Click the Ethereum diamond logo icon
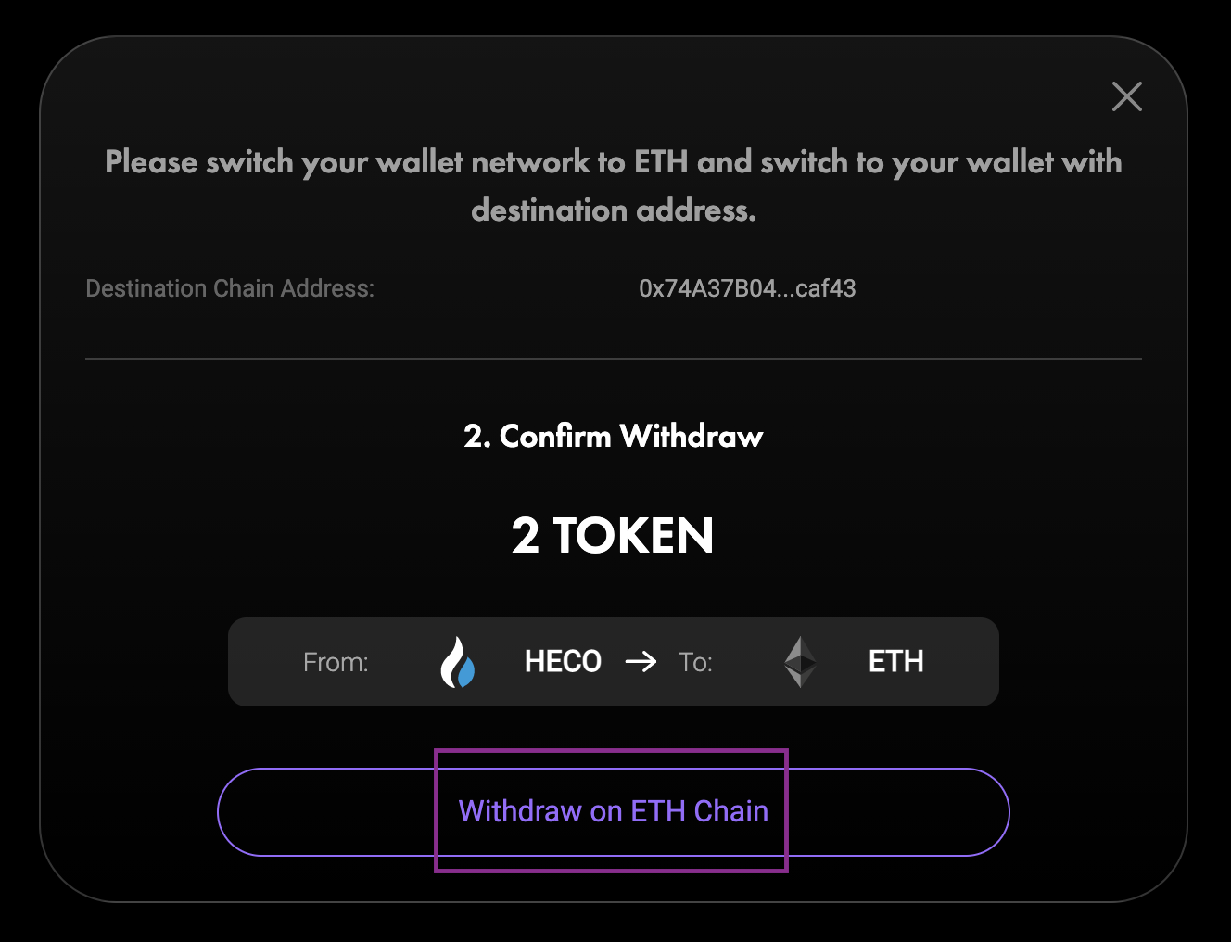The height and width of the screenshot is (942, 1231). pyautogui.click(x=800, y=662)
